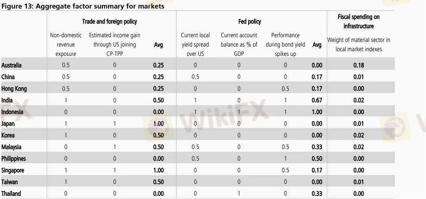The height and width of the screenshot is (199, 426).
Task: Click Indonesia's Fed policy average 1.00
Action: pos(317,112)
